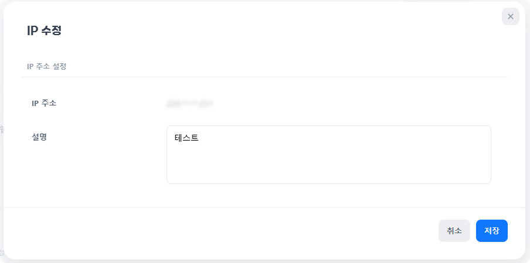
Task: Click dimmed backdrop left of the dialog
Action: tap(2, 146)
